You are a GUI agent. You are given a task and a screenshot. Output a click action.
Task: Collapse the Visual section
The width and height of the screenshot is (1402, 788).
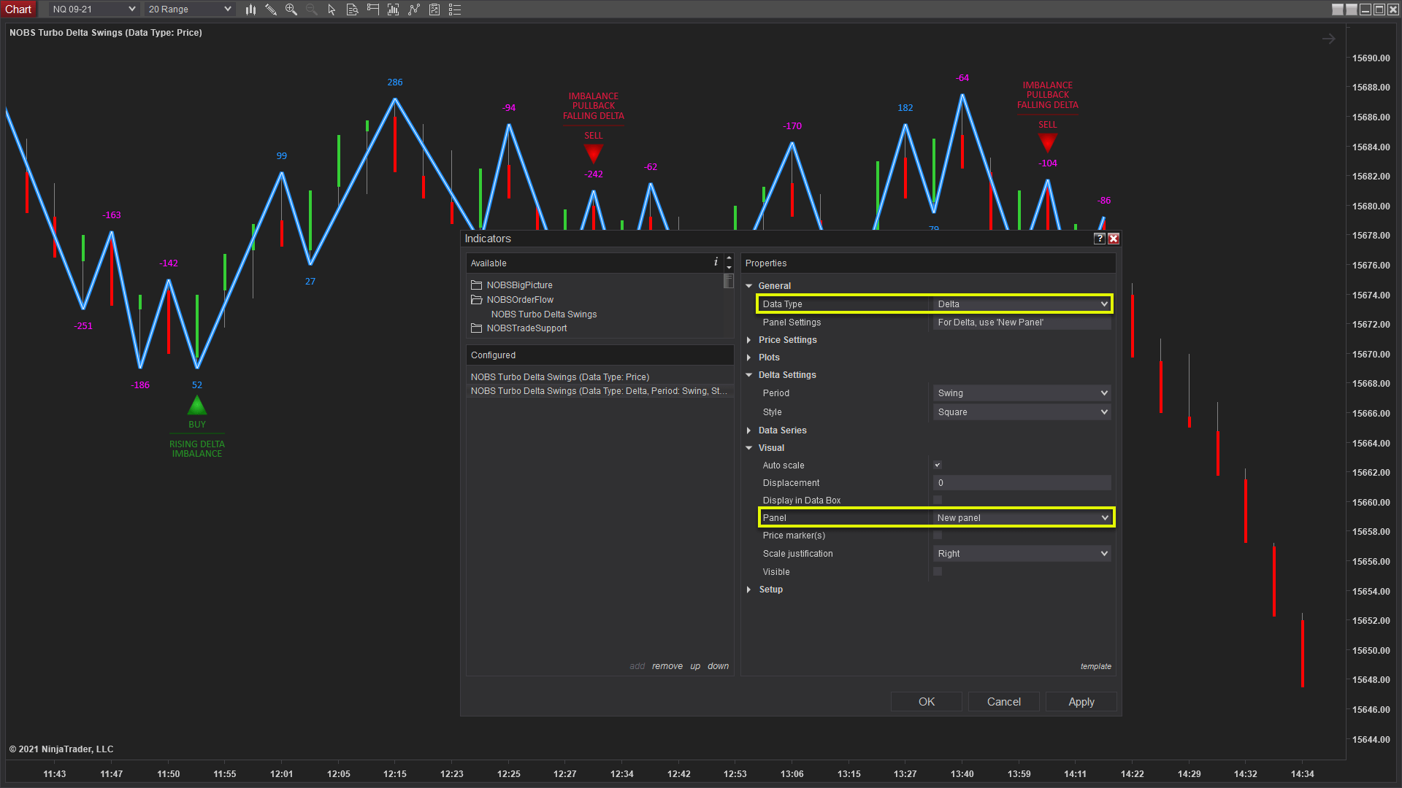point(748,448)
